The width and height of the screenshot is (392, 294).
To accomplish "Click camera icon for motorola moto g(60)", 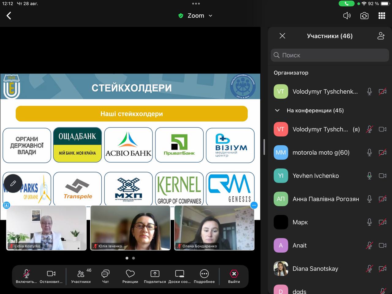I will (x=383, y=153).
